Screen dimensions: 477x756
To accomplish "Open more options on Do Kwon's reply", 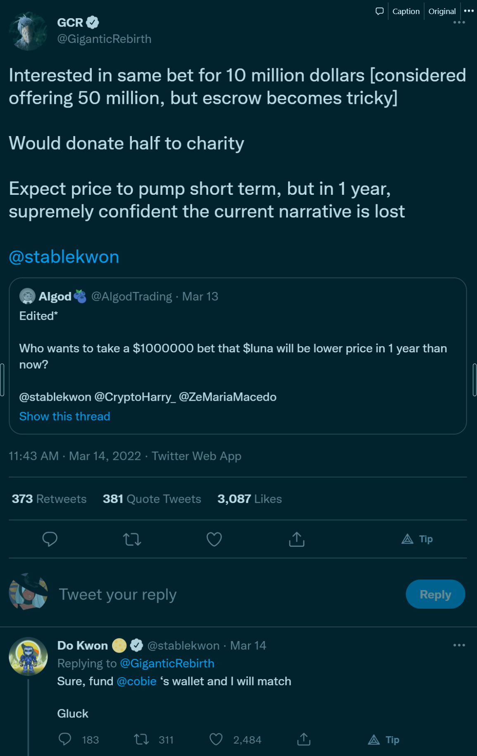I will [x=459, y=645].
